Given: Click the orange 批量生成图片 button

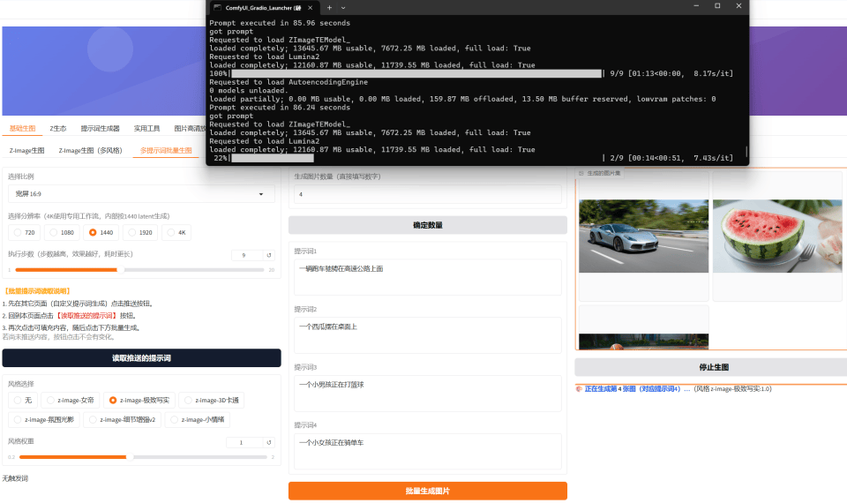Looking at the screenshot, I should (x=427, y=491).
